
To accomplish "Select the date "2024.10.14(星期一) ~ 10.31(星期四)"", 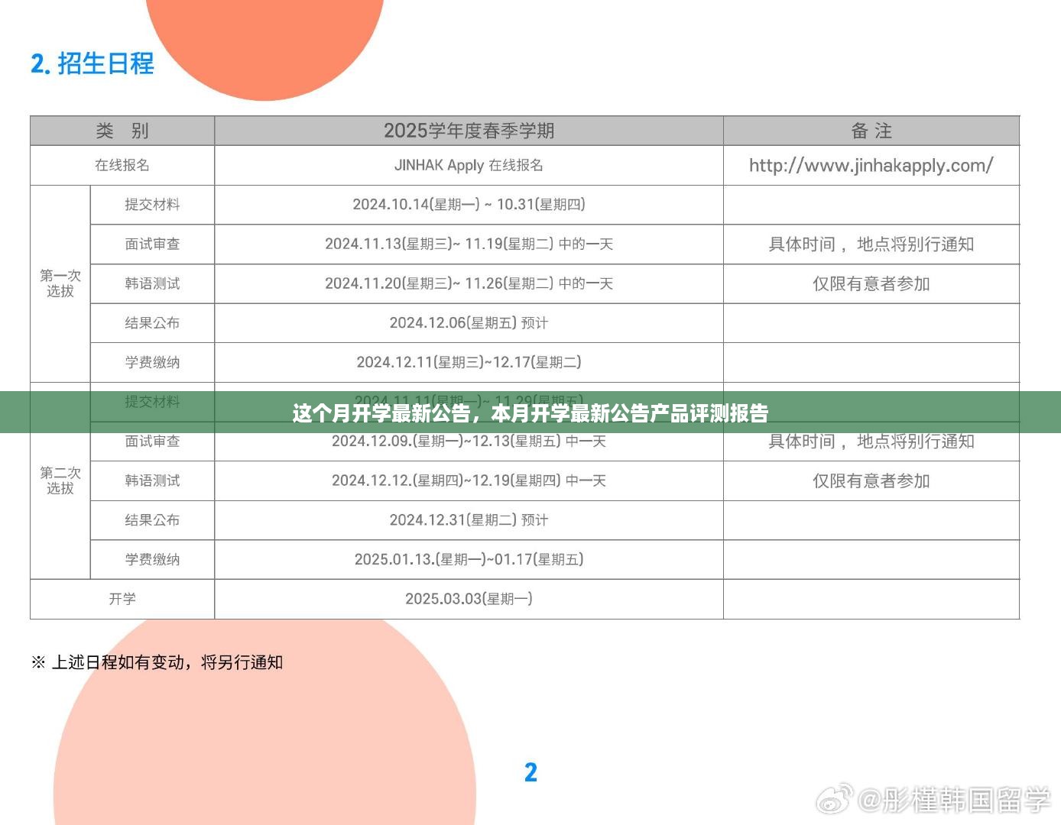I will [x=469, y=205].
